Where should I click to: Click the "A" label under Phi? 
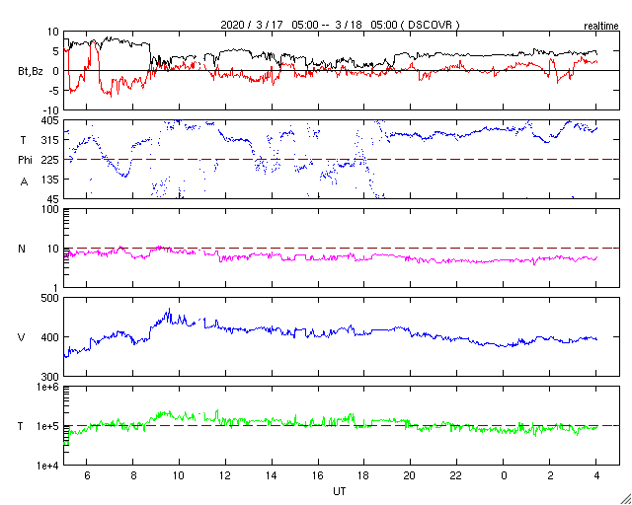(x=24, y=182)
